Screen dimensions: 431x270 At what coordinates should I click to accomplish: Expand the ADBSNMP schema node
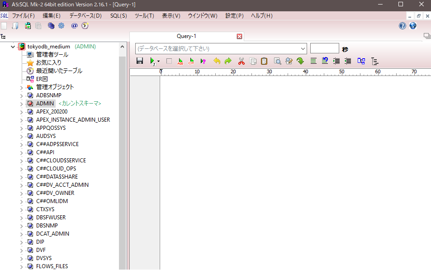pos(21,95)
